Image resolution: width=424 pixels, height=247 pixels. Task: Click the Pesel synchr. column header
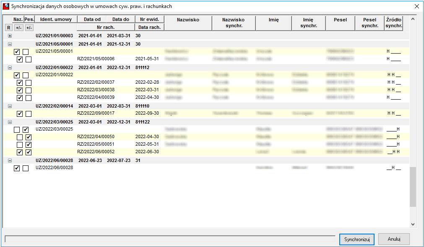click(369, 23)
